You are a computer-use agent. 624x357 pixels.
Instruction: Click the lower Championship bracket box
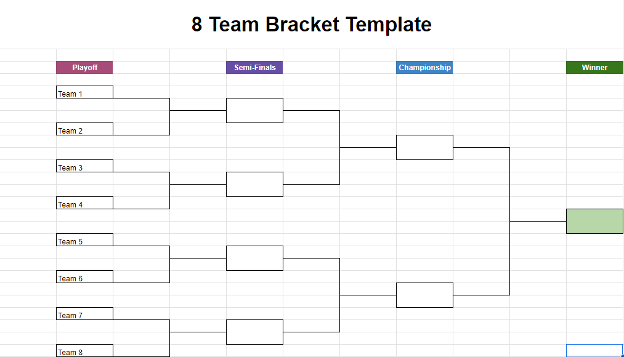(x=424, y=295)
